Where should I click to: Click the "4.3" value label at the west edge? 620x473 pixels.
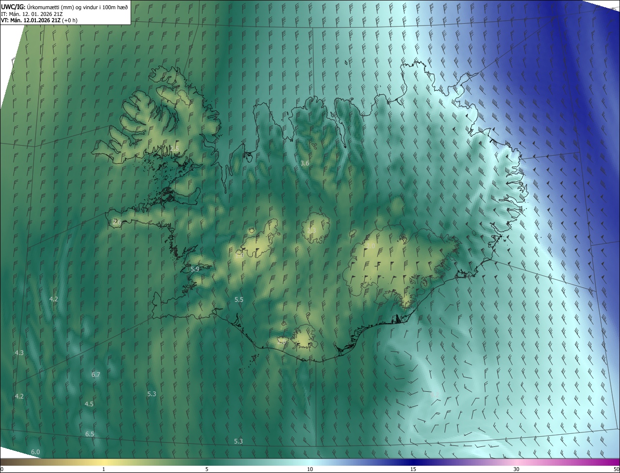pyautogui.click(x=19, y=353)
